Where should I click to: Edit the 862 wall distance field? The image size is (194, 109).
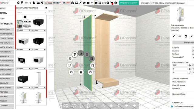(x=180, y=65)
